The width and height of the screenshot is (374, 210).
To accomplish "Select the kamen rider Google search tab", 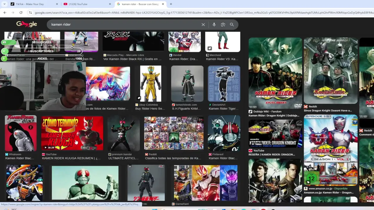I will 140,4.
